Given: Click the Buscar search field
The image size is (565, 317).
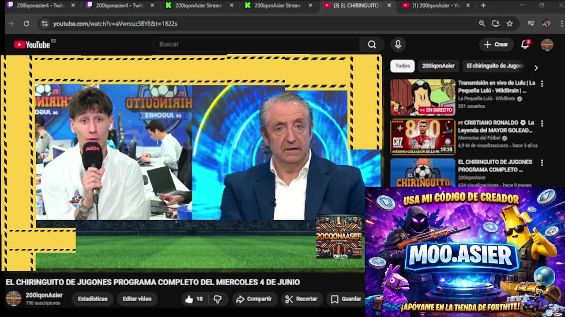Looking at the screenshot, I should coord(256,44).
